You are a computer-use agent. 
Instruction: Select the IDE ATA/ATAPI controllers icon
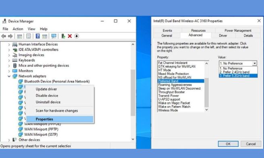click(x=15, y=50)
